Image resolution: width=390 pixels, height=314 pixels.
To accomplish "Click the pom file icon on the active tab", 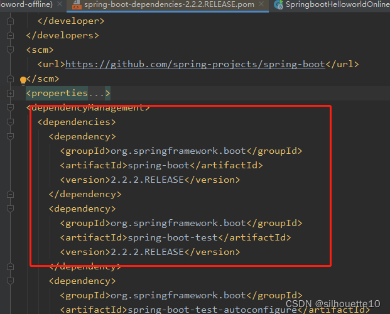I will [77, 4].
